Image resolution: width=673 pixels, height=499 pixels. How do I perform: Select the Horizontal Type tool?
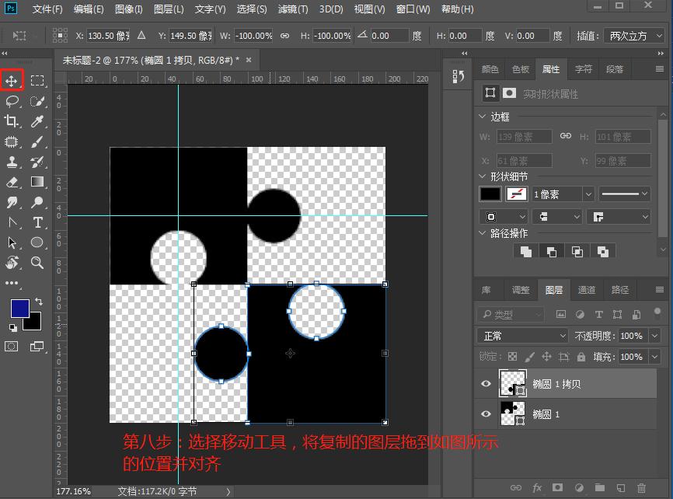(x=37, y=222)
